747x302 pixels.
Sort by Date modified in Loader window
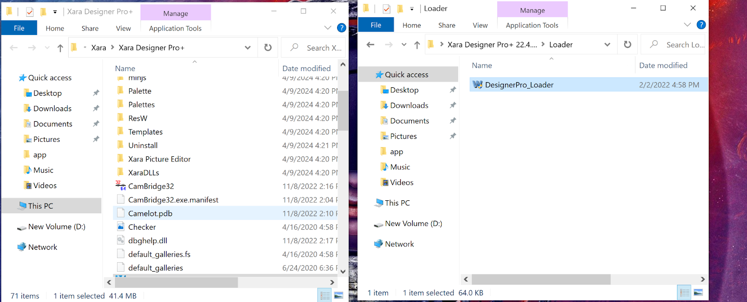663,66
